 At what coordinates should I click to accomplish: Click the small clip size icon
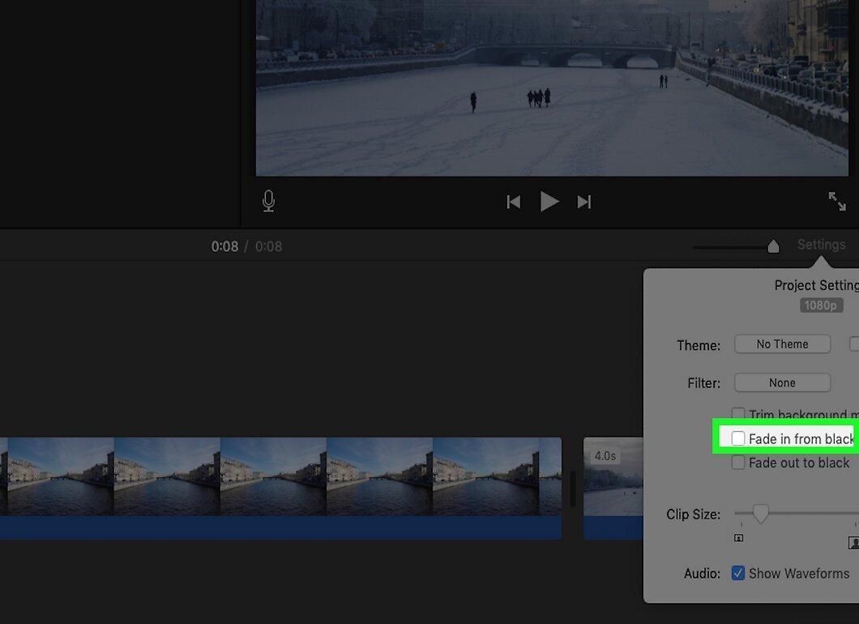[738, 538]
